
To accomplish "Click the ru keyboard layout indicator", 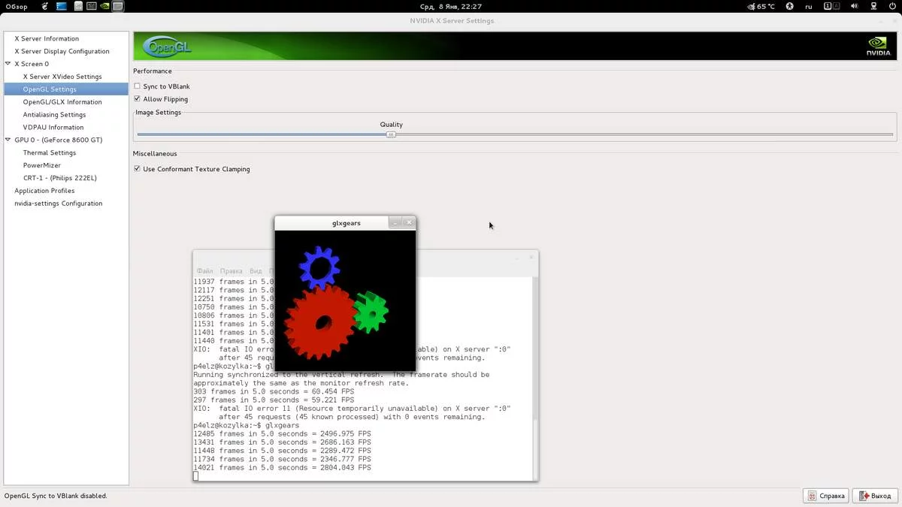I will pos(809,6).
